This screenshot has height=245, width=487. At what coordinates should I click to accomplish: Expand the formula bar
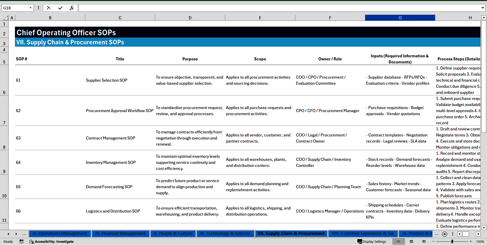click(x=483, y=8)
